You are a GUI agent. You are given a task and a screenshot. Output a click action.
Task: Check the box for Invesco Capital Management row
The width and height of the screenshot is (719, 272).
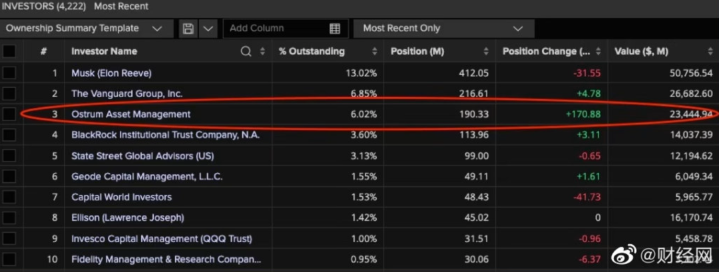[9, 239]
